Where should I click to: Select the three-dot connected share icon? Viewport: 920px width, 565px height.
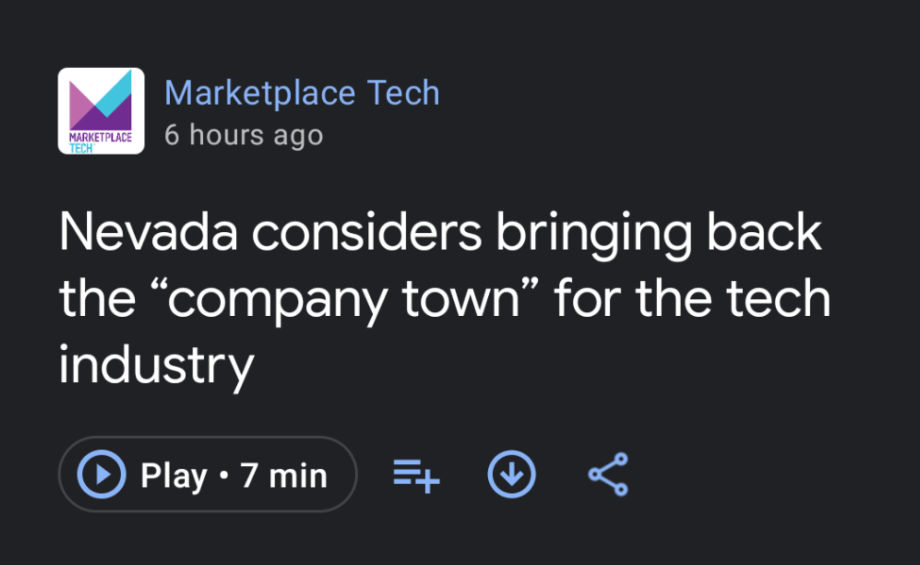[608, 474]
